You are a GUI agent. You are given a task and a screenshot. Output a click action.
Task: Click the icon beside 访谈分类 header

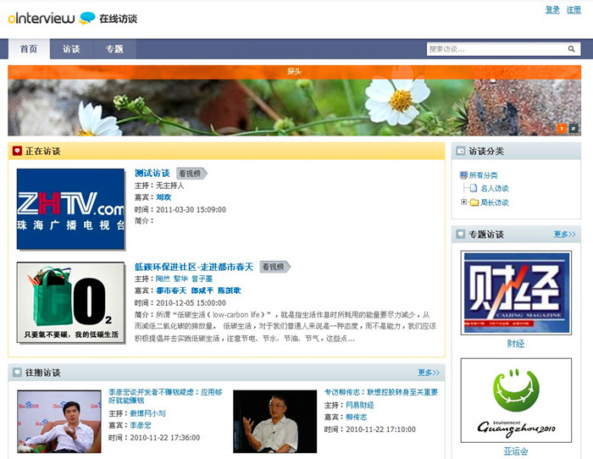[461, 151]
